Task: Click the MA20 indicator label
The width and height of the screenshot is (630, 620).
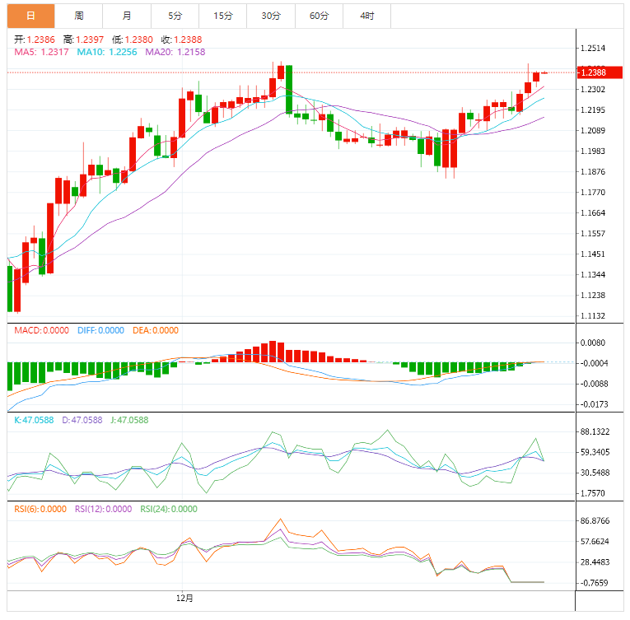Action: [x=175, y=52]
